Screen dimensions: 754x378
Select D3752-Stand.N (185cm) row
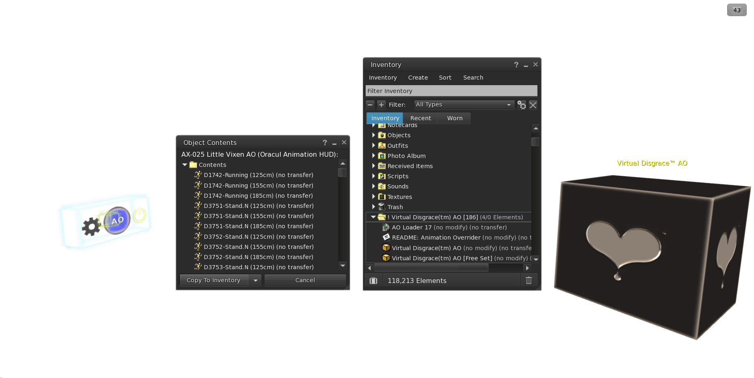[x=259, y=257]
